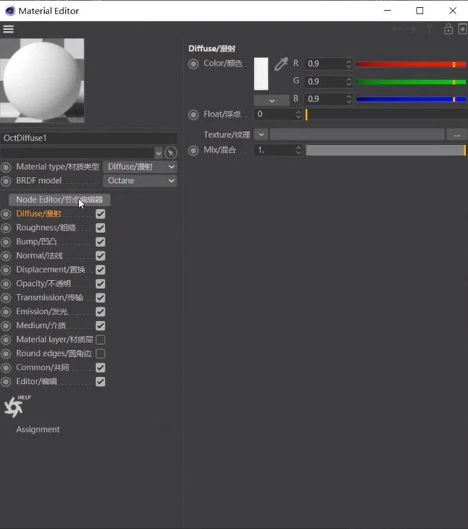The height and width of the screenshot is (529, 468).
Task: Click the cursor pick icon beside layer field
Action: (x=171, y=153)
